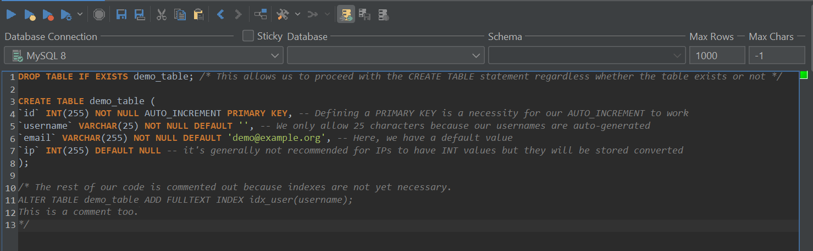Click the Save As icon
This screenshot has height=251, width=813.
[x=140, y=14]
